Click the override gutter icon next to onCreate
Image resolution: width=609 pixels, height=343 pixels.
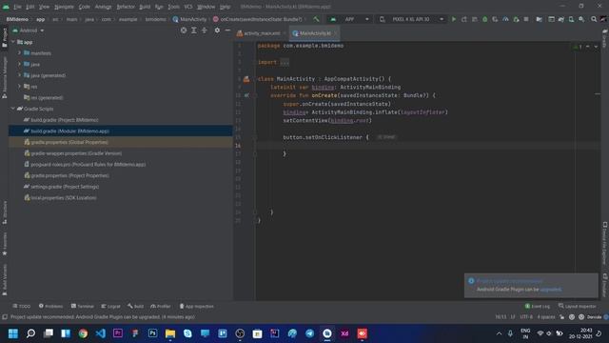tap(246, 95)
